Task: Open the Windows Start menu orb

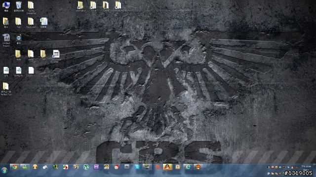Action: click(x=4, y=171)
